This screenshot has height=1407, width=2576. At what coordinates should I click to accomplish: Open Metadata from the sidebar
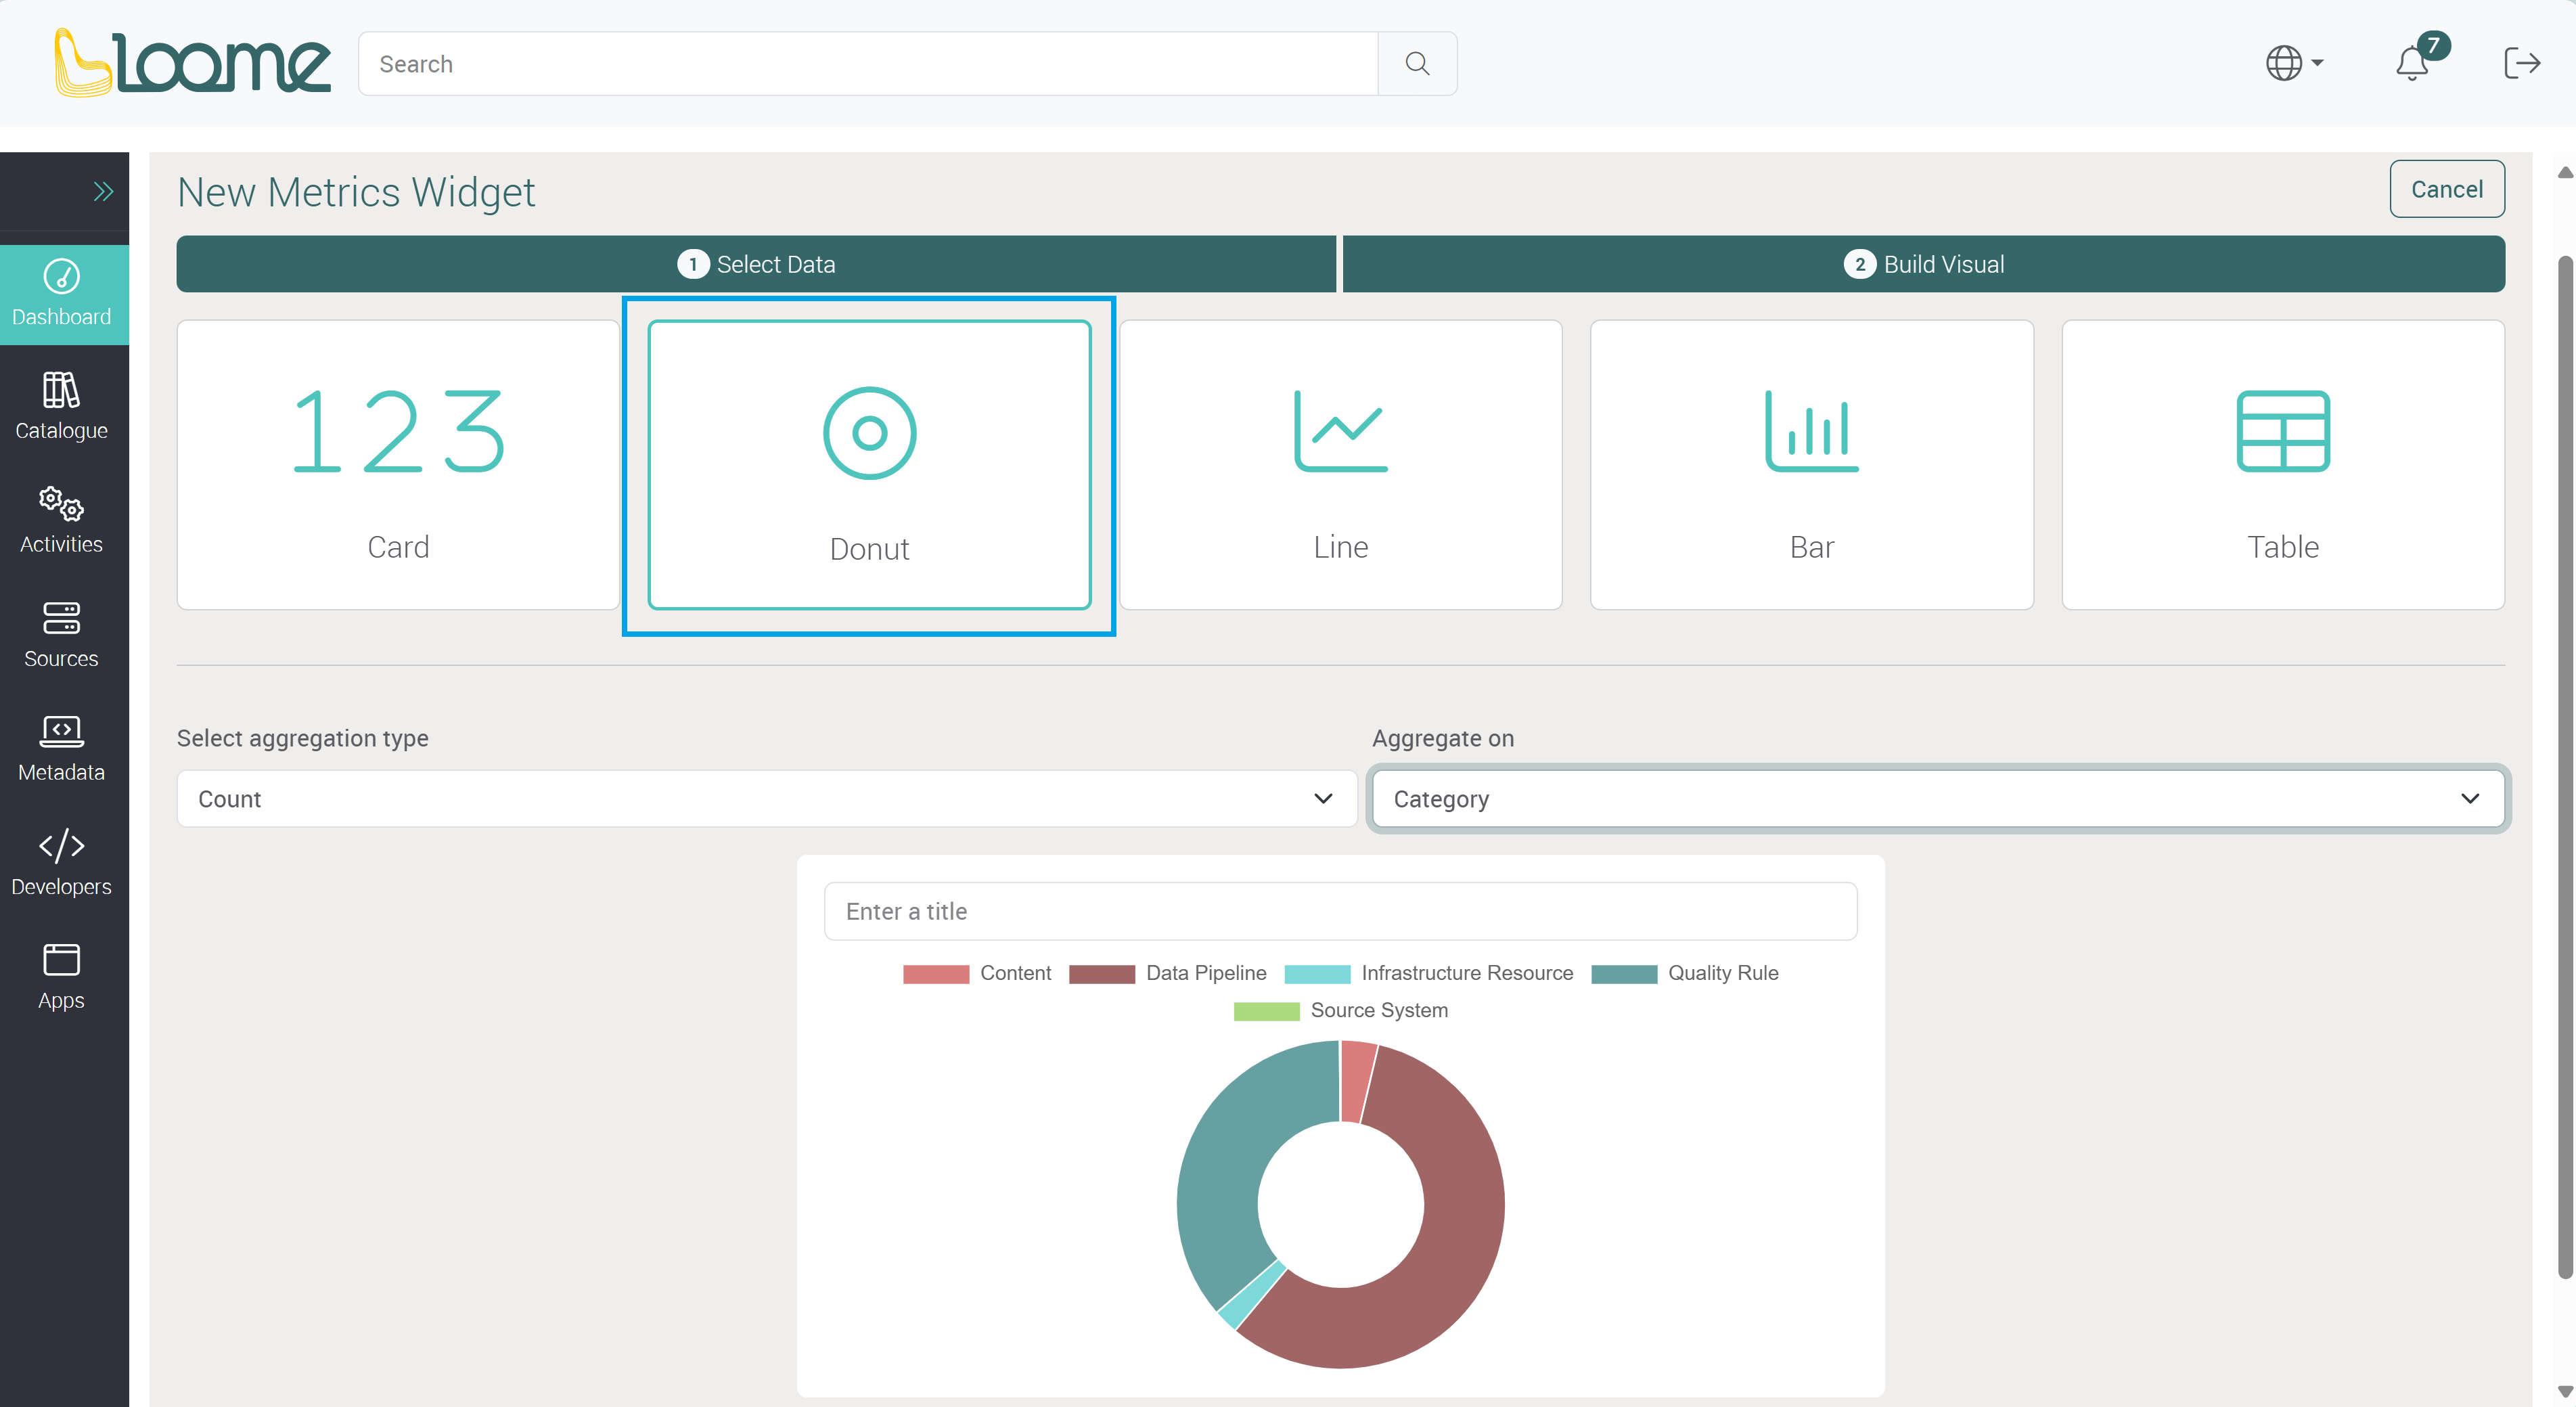point(61,747)
